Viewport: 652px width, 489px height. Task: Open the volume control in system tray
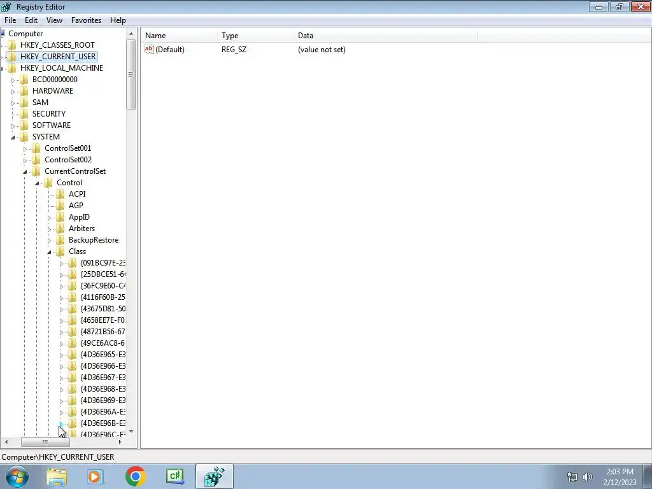click(x=588, y=476)
